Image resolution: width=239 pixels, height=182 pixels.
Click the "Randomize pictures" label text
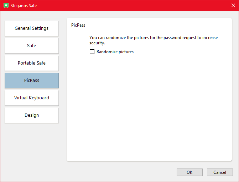coord(115,52)
